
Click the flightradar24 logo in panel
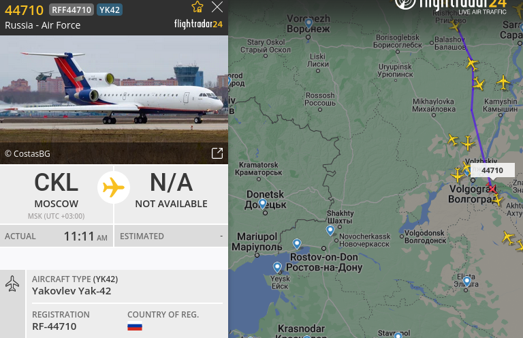[198, 24]
